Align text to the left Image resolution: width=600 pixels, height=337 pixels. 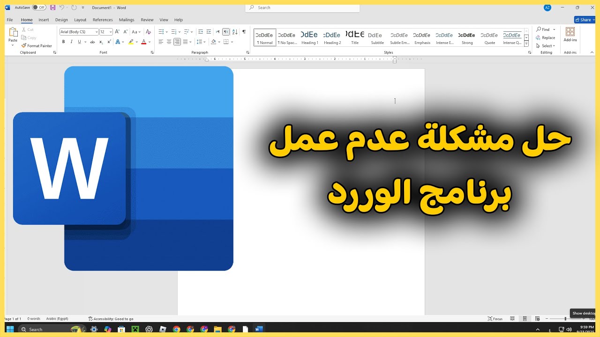pyautogui.click(x=161, y=42)
